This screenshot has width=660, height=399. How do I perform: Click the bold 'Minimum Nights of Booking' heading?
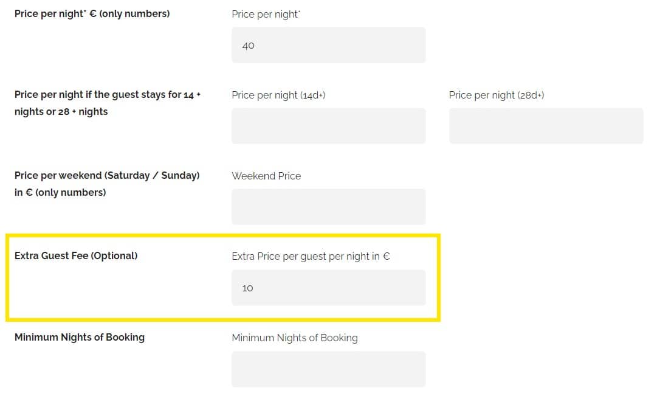pyautogui.click(x=80, y=337)
